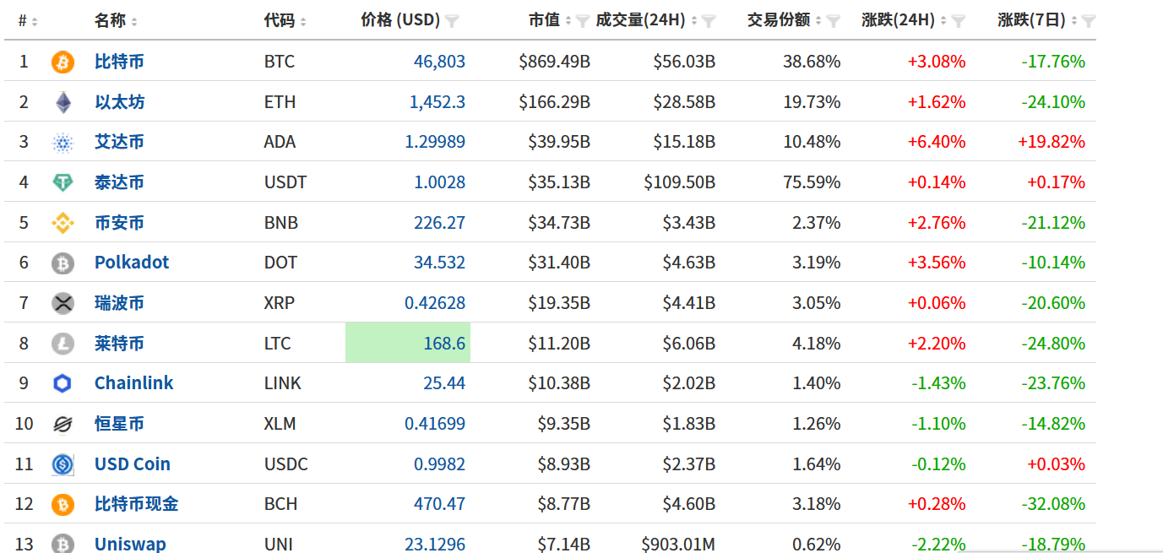Open the Uniswap coin page link
Image resolution: width=1163 pixels, height=553 pixels.
pyautogui.click(x=130, y=544)
